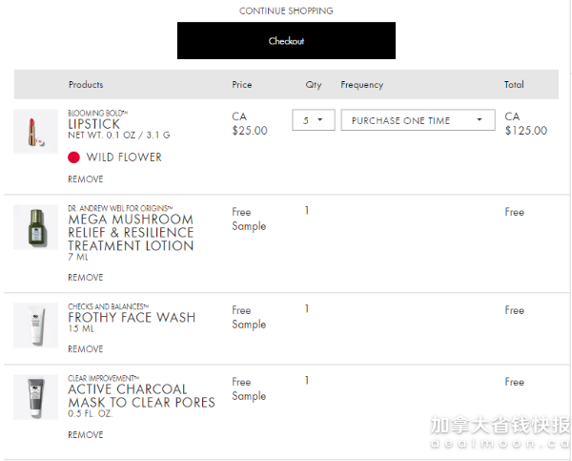Open the Frothy Face Wash product title
572x461 pixels.
point(132,318)
